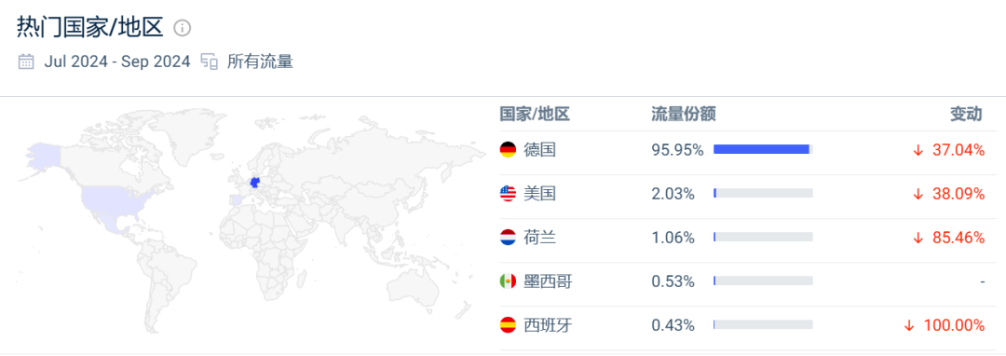Screen dimensions: 1006x356
Task: Click the info icon beside 热门国家/地区
Action: pos(183,28)
